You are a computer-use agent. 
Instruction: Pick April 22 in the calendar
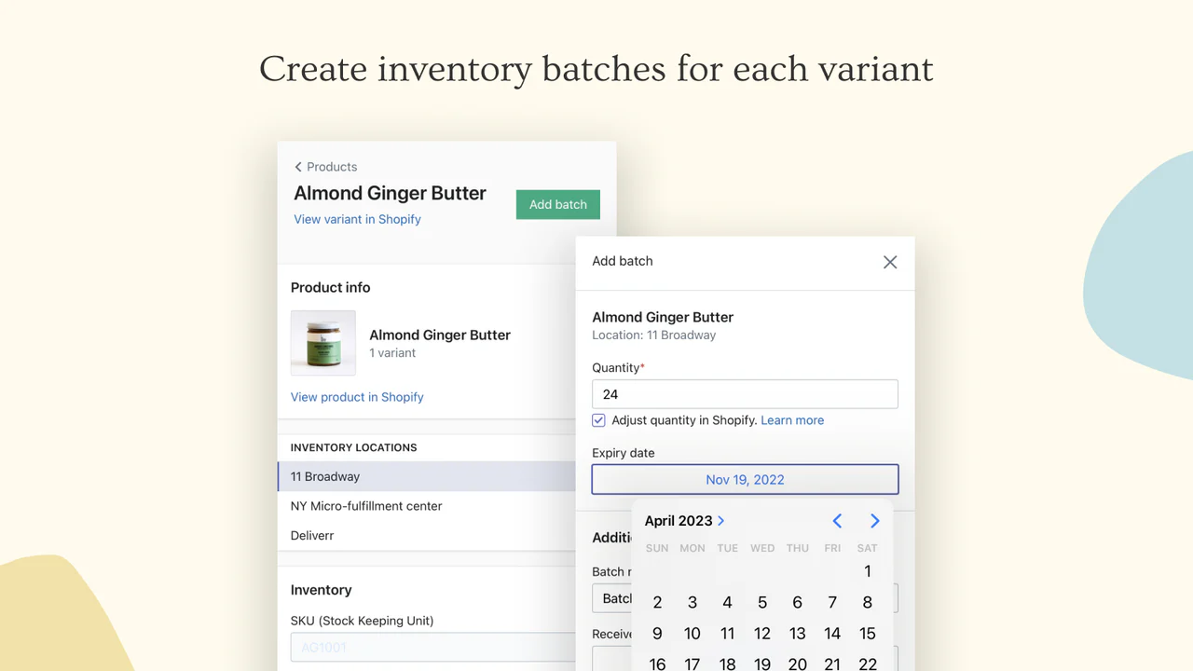(868, 664)
